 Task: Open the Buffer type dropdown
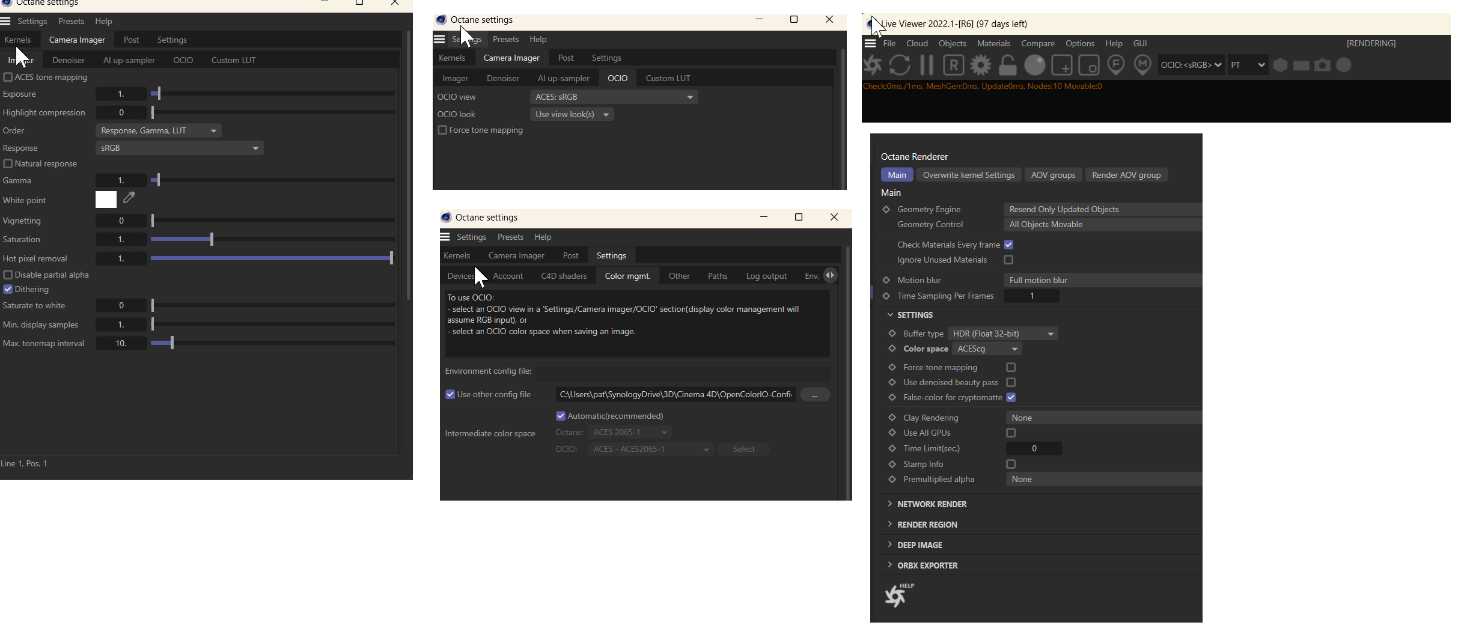coord(1003,334)
